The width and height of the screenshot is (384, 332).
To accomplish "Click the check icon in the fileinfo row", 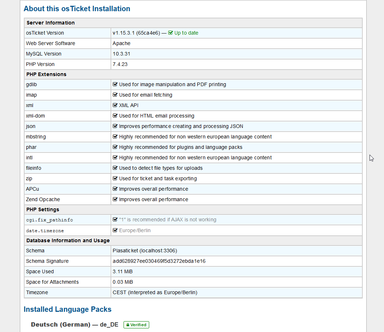I will point(115,168).
